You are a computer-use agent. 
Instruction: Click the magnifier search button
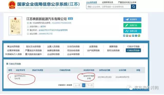pos(134,7)
